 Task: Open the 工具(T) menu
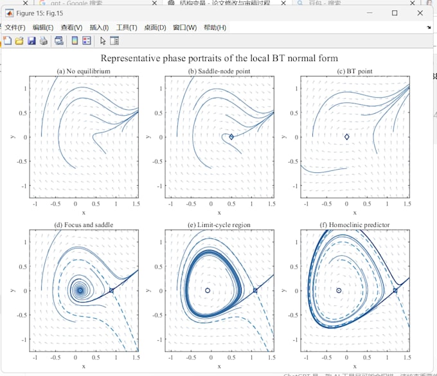pos(127,28)
